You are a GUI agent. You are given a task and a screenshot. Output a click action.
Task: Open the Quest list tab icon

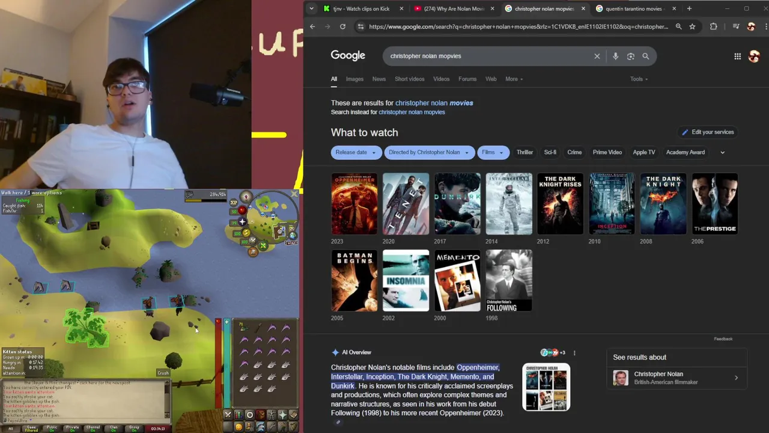[250, 415]
